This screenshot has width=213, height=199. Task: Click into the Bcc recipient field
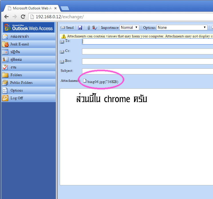pyautogui.click(x=148, y=62)
